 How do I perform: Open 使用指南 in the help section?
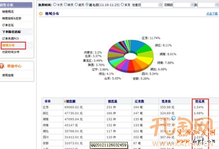tap(8, 75)
